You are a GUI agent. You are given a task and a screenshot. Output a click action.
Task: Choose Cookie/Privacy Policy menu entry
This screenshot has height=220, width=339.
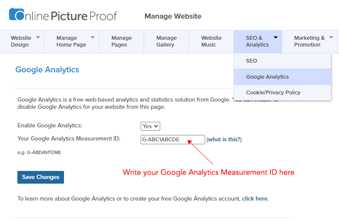282,93
